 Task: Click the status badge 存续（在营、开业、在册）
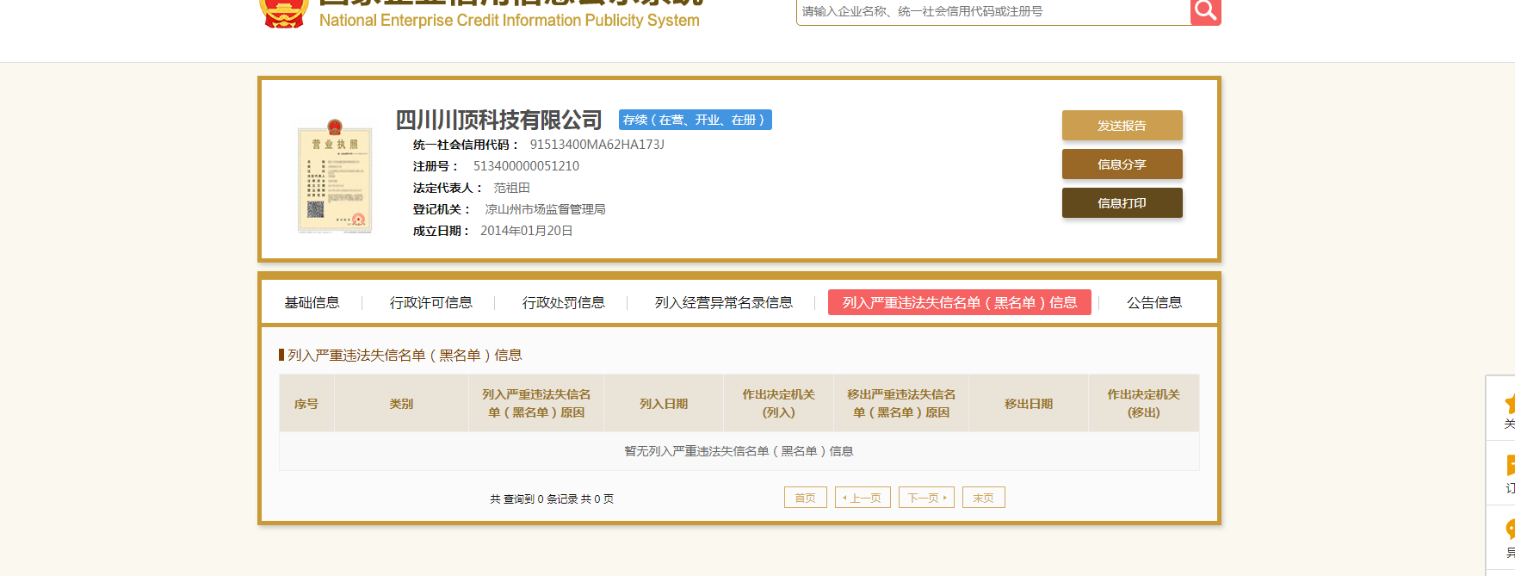[x=695, y=120]
